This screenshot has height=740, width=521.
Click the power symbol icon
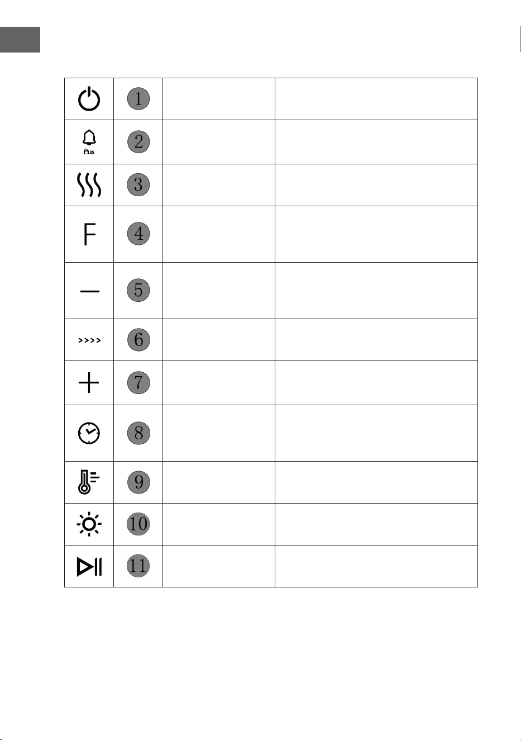pyautogui.click(x=89, y=99)
